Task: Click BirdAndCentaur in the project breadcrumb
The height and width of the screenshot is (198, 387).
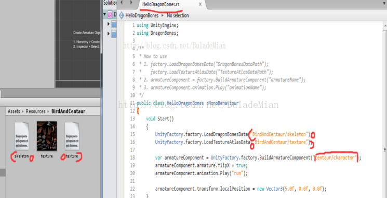Action: [69, 111]
